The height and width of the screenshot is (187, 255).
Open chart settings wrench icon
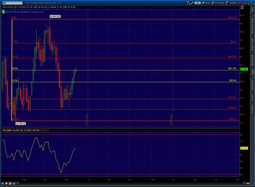pos(192,3)
